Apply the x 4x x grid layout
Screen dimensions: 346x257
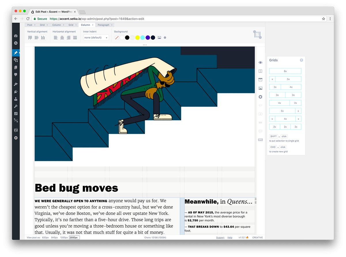(x=285, y=119)
